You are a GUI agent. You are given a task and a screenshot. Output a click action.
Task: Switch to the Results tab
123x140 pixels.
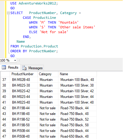pos(10,67)
